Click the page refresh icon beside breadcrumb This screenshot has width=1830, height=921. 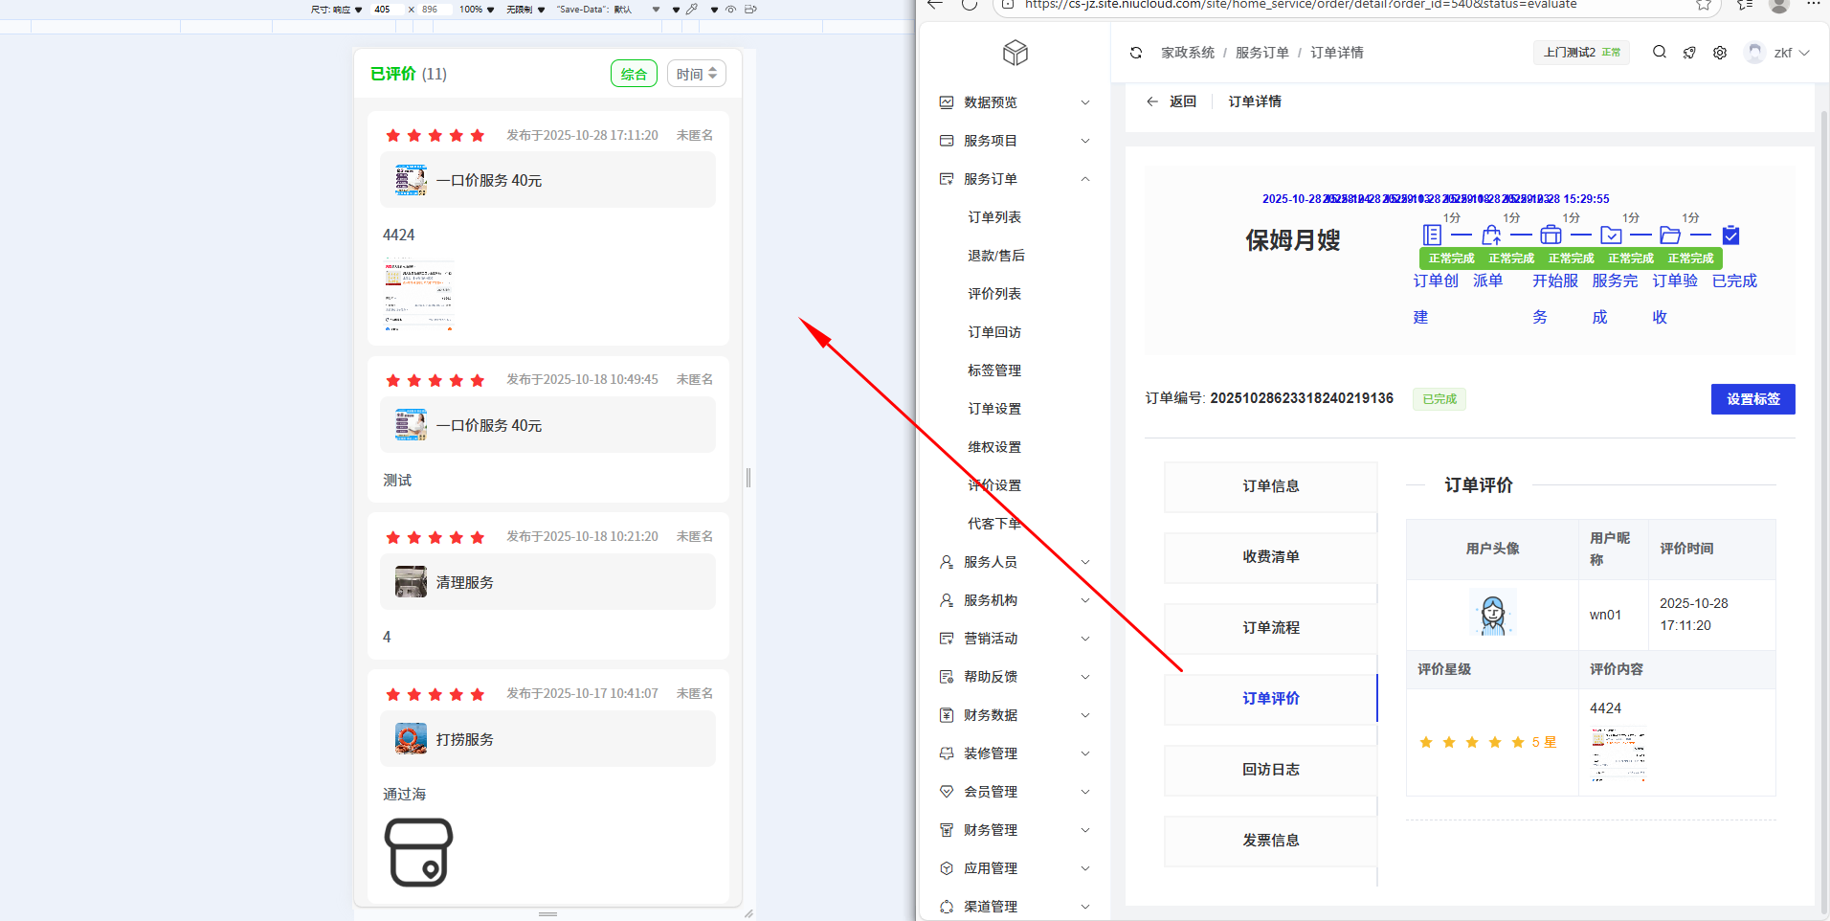1136,53
